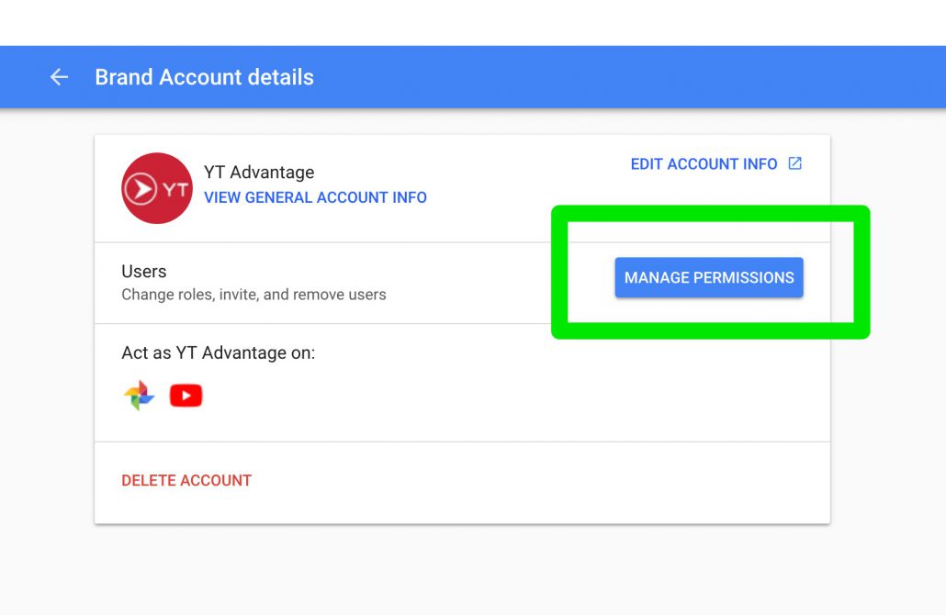Image resolution: width=946 pixels, height=615 pixels.
Task: Go back using the header arrow
Action: coord(59,77)
